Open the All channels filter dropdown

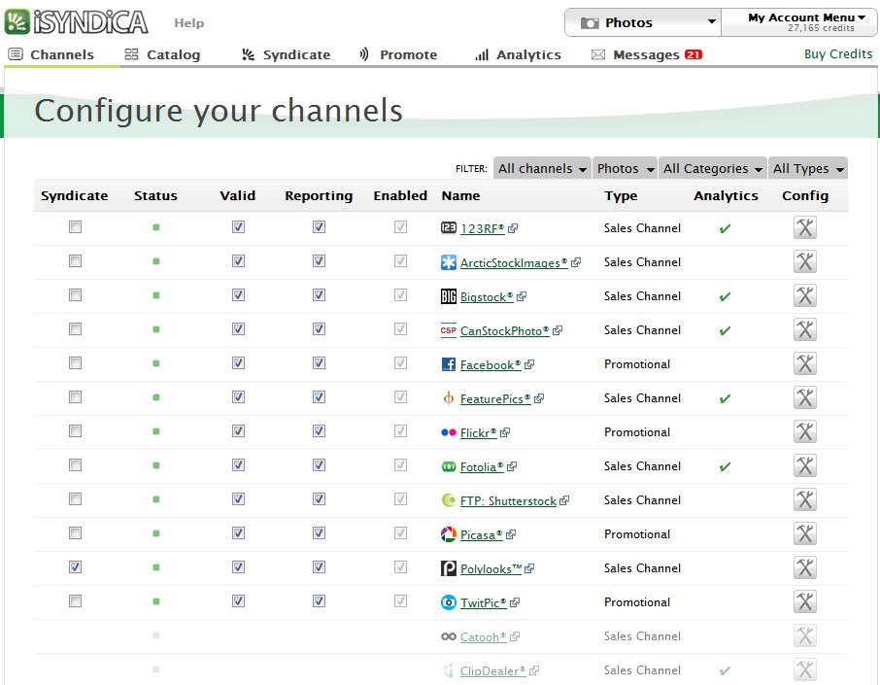(542, 168)
